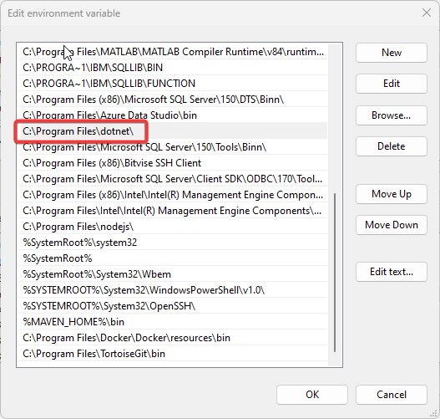Cancel the environment variable dialog

pyautogui.click(x=392, y=395)
